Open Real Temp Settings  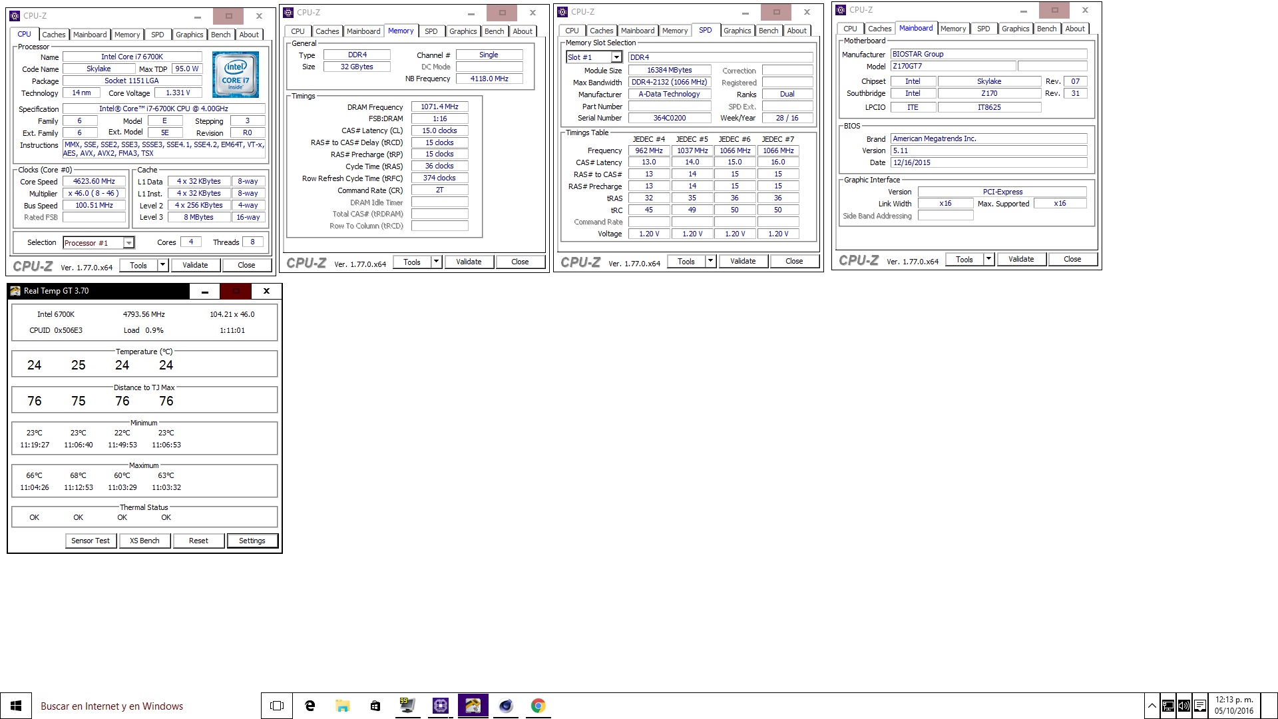(x=252, y=541)
